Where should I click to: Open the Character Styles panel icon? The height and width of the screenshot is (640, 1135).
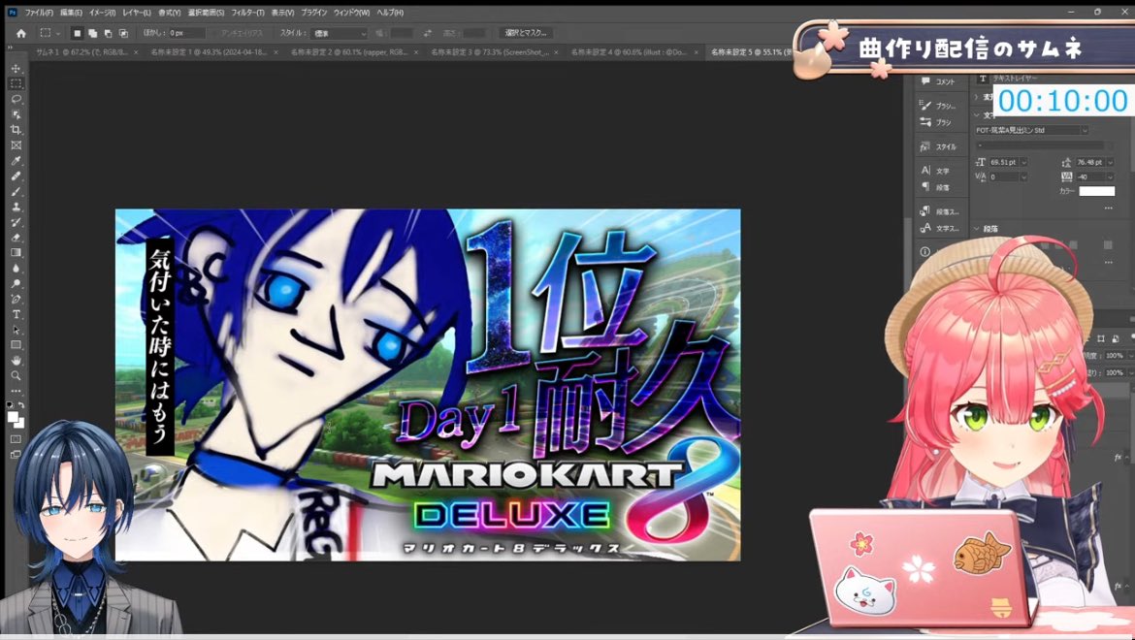pos(925,228)
